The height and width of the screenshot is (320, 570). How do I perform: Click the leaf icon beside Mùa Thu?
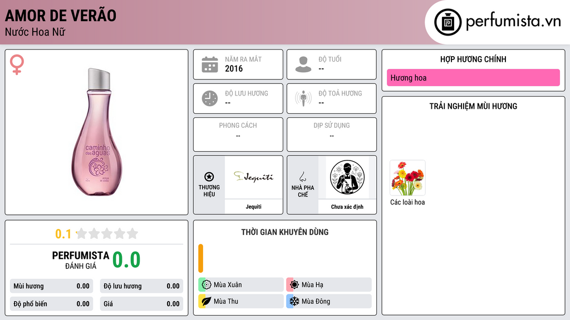tap(207, 301)
